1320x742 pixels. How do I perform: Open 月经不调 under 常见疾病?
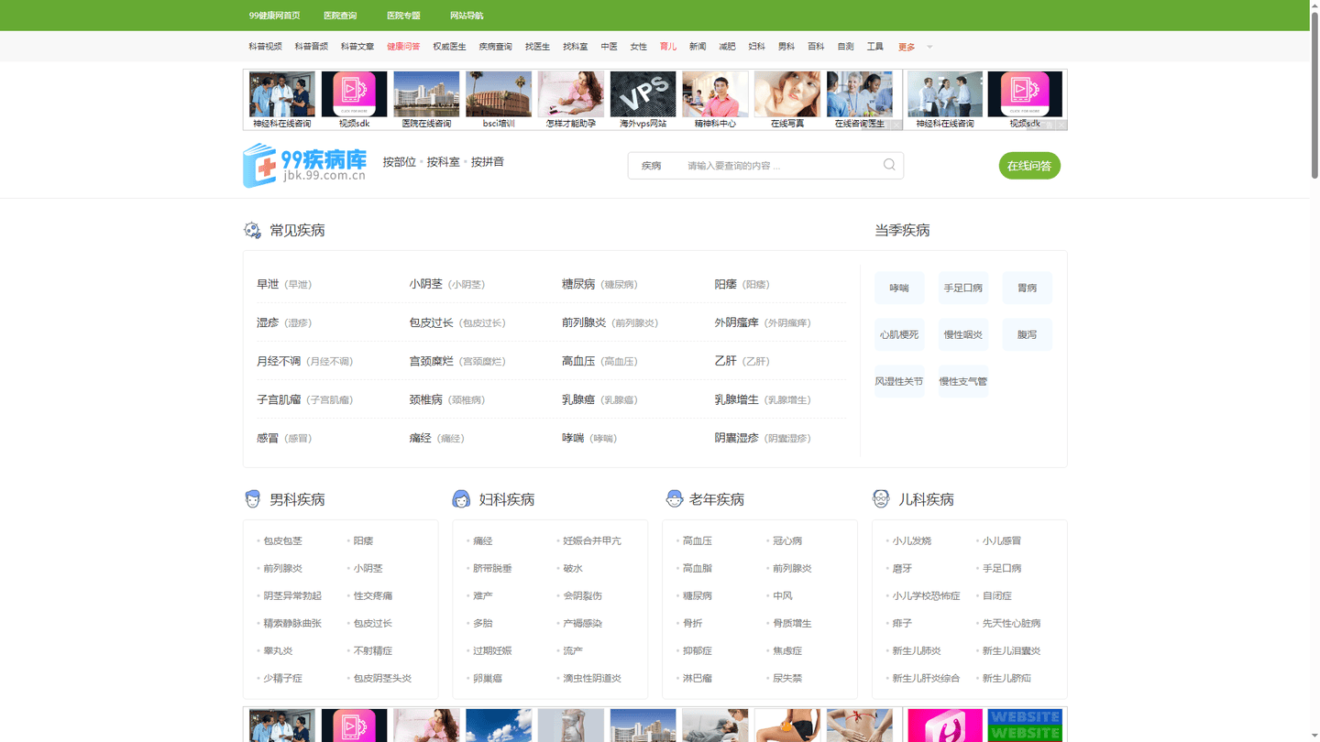(279, 361)
